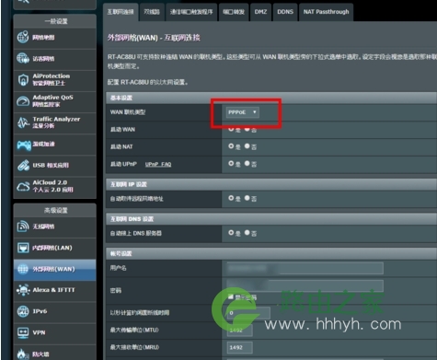
Task: Select 否 for 启动 UPnP
Action: (x=247, y=164)
